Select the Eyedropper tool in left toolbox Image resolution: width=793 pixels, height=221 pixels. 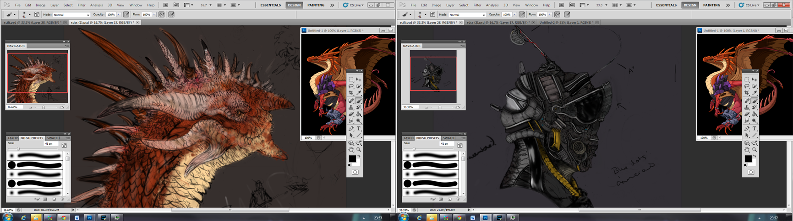pos(359,93)
